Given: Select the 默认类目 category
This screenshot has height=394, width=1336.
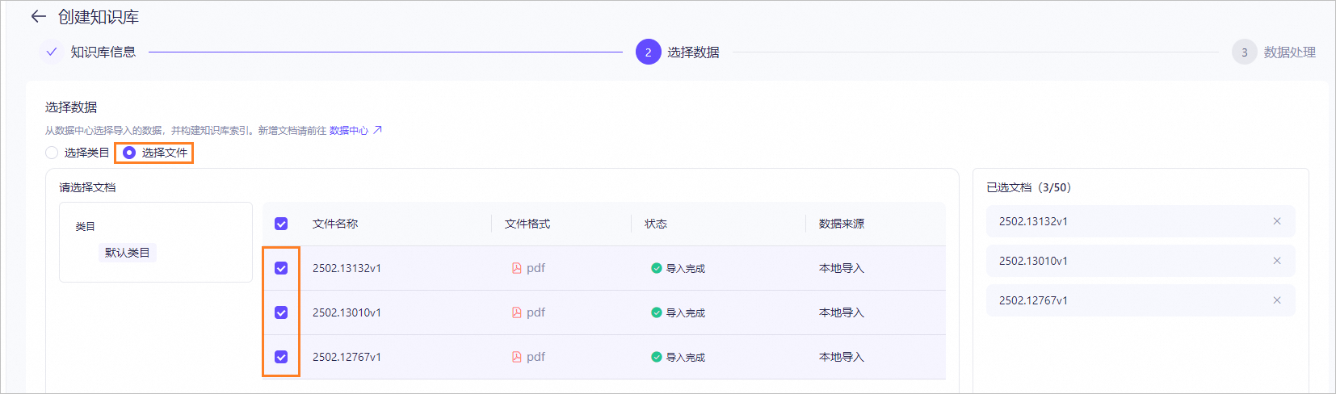Looking at the screenshot, I should pyautogui.click(x=128, y=253).
